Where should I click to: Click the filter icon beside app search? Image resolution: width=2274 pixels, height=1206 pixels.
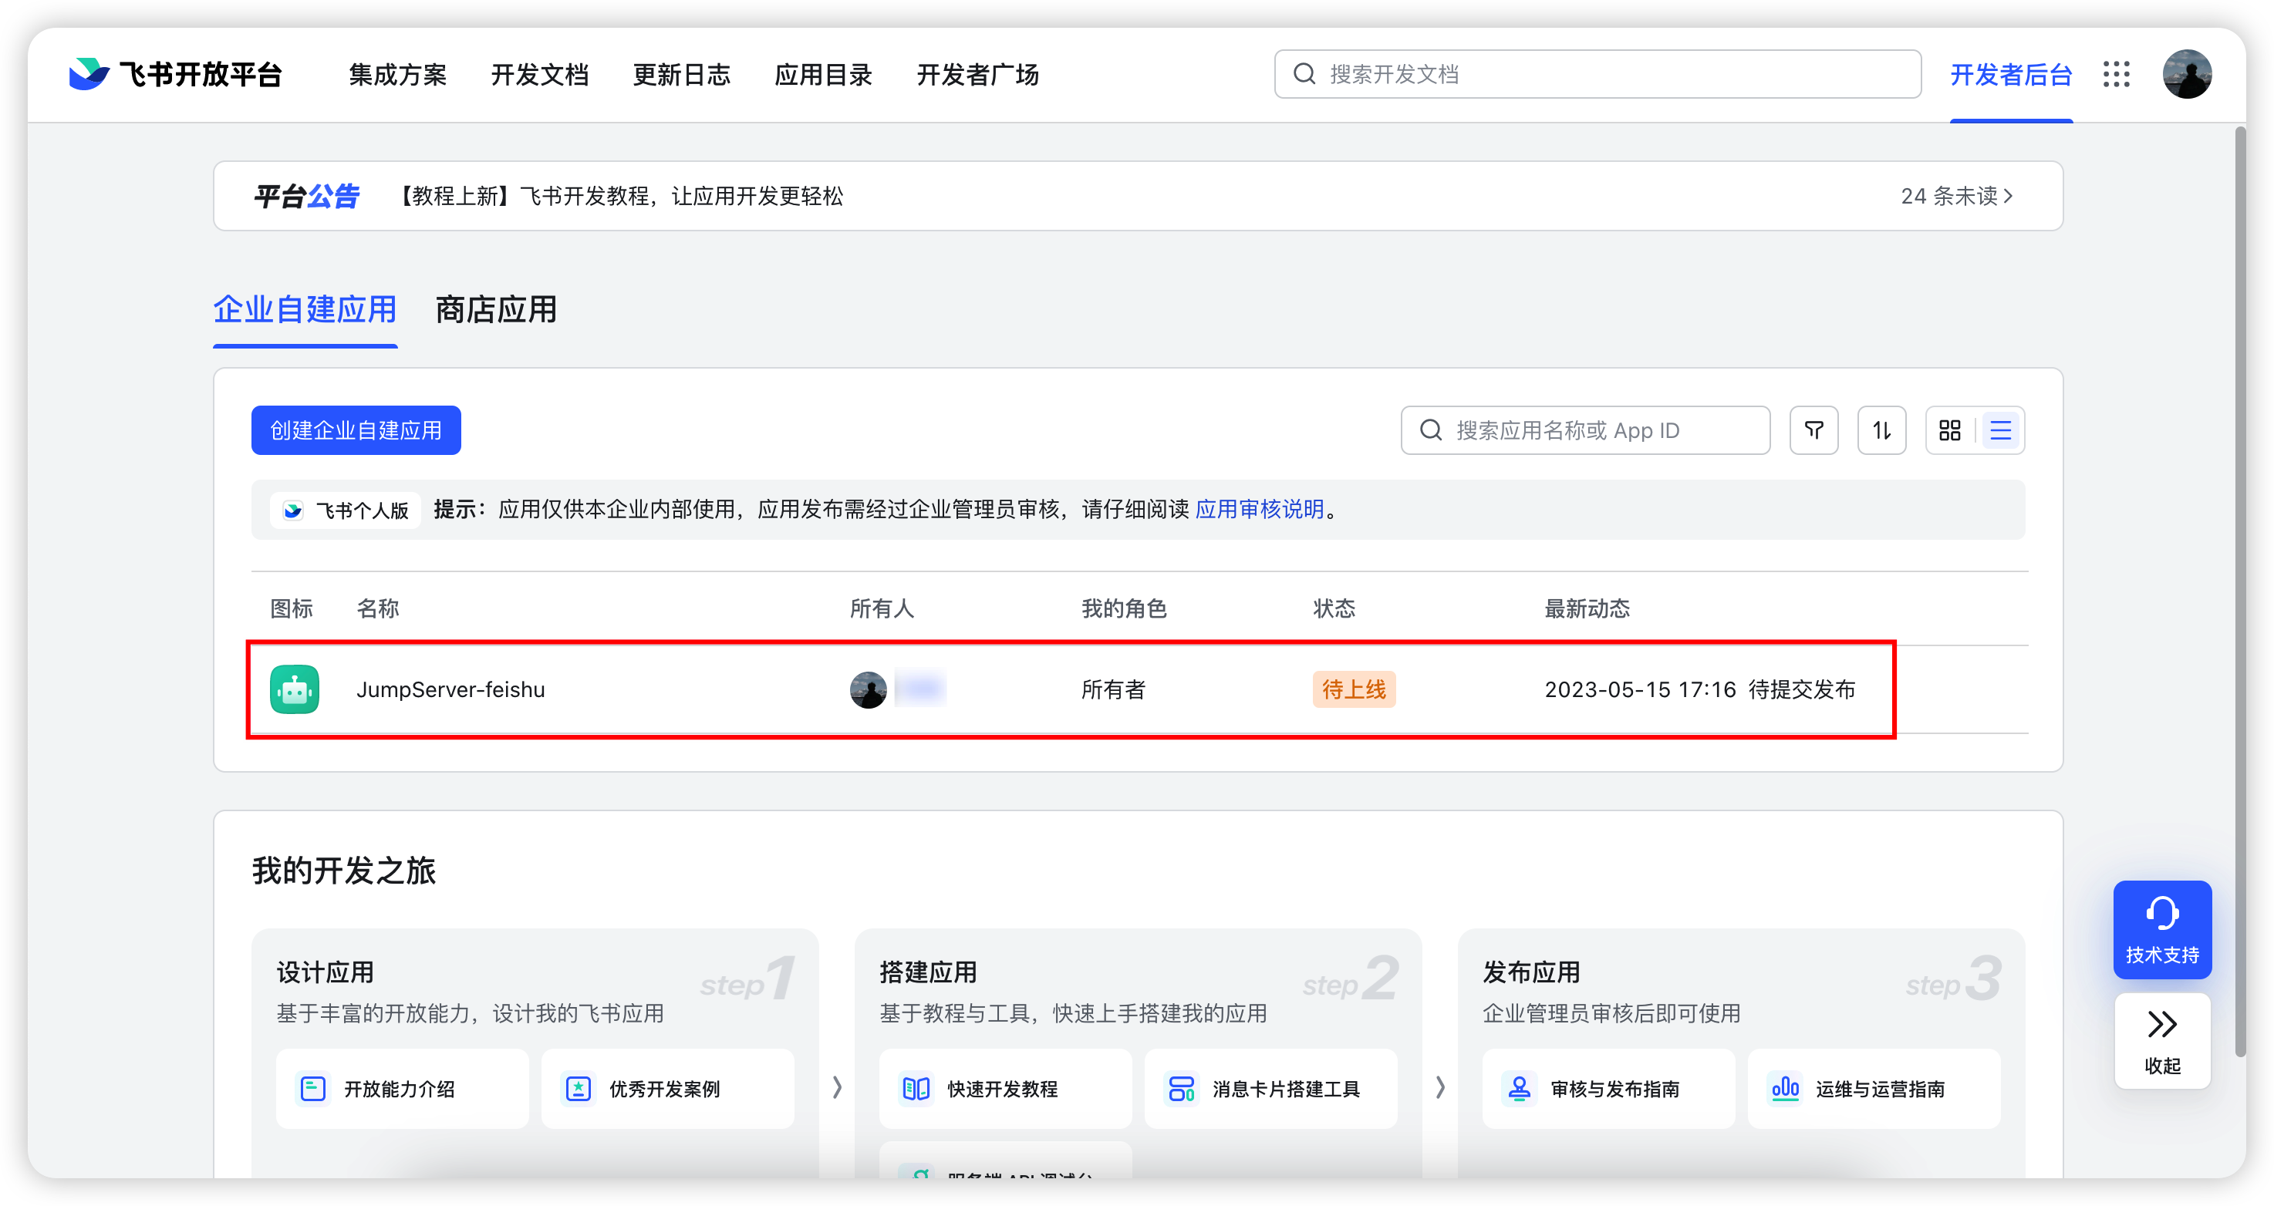pyautogui.click(x=1814, y=430)
